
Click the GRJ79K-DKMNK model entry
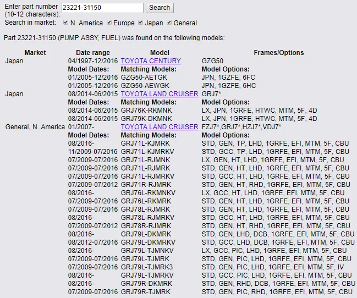tap(146, 119)
